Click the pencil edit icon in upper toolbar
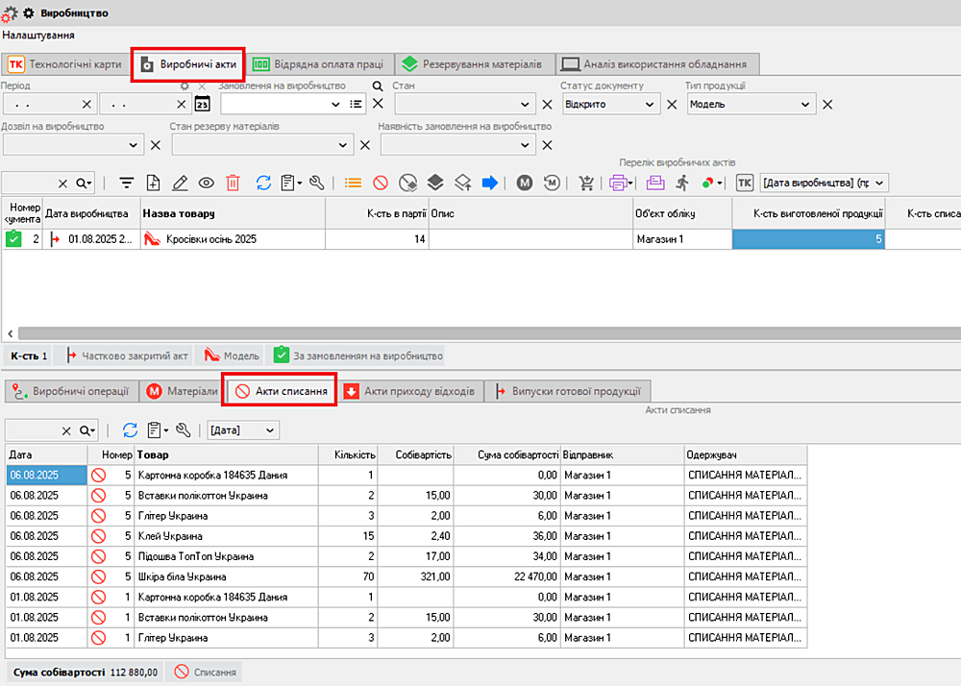Screen dimensions: 961x686 pyautogui.click(x=180, y=183)
